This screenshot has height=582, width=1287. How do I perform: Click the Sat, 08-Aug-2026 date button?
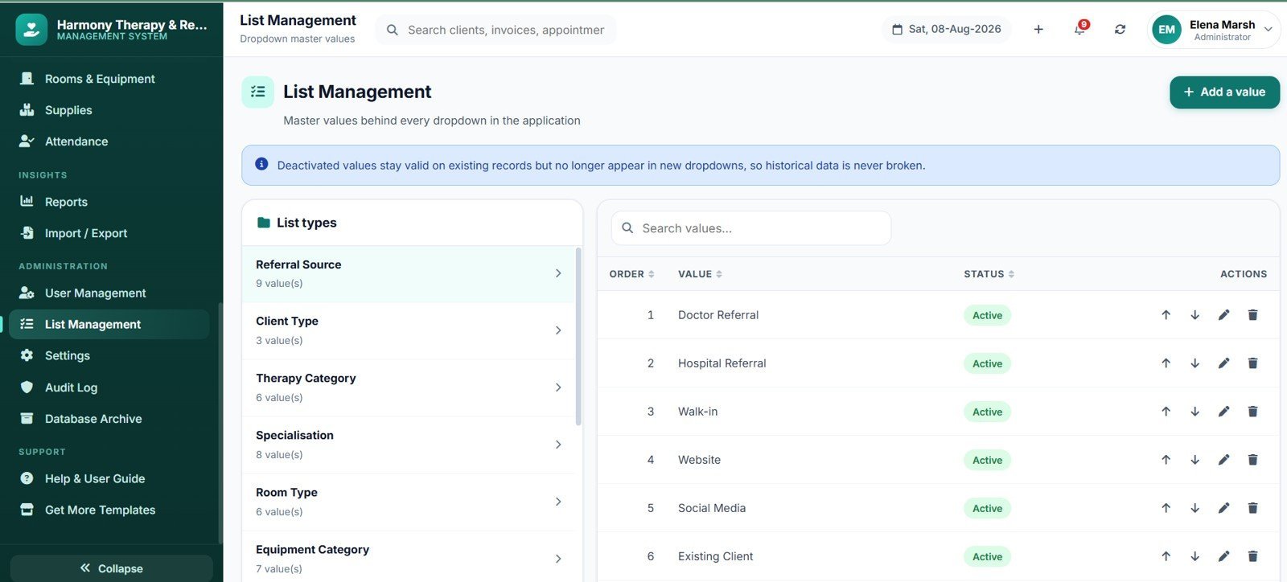947,29
